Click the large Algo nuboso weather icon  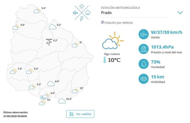(113, 43)
